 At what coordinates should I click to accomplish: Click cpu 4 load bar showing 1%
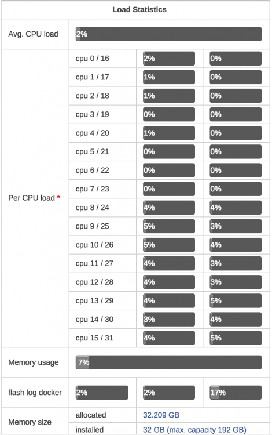tap(169, 133)
